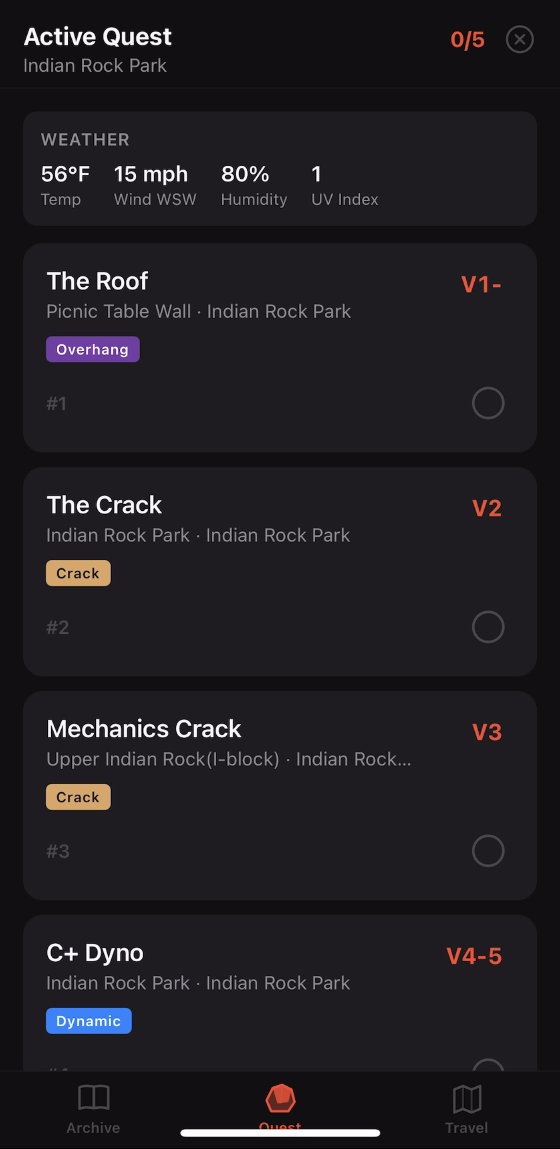
Task: Tap the blue Dynamic tag
Action: pos(89,1021)
